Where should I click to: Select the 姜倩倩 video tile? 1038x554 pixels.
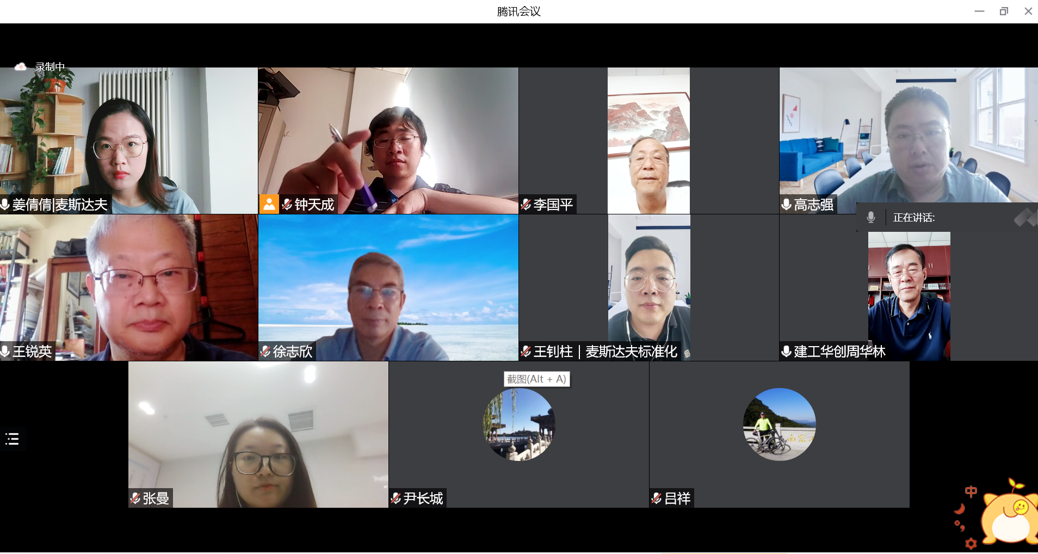(x=128, y=140)
